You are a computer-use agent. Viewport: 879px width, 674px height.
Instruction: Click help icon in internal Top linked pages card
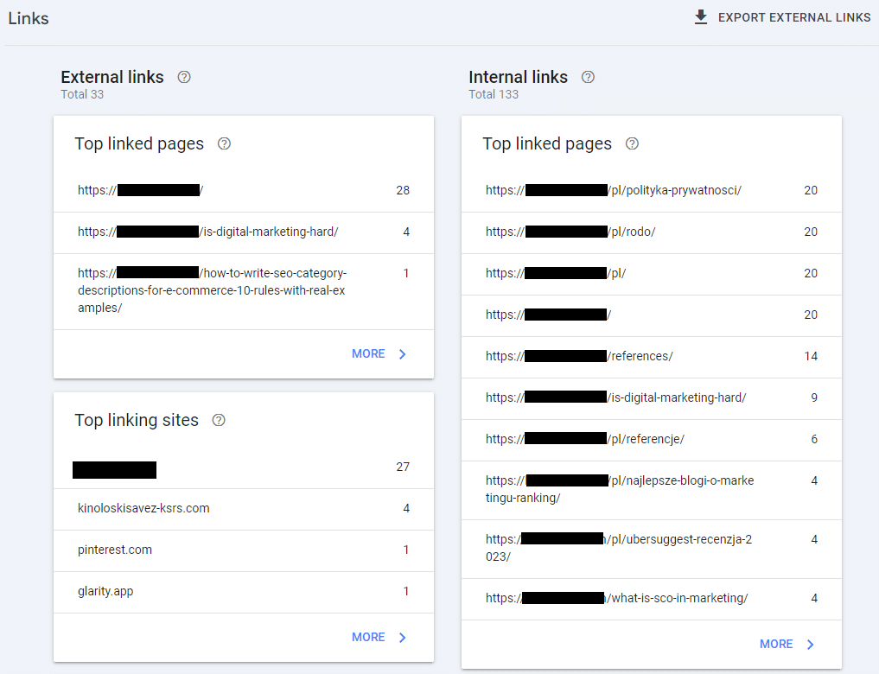(632, 143)
